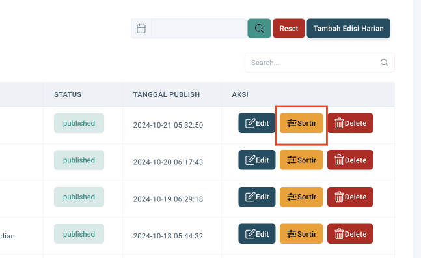The image size is (421, 258).
Task: Click published badge for 2024-10-20 row
Action: coord(79,160)
